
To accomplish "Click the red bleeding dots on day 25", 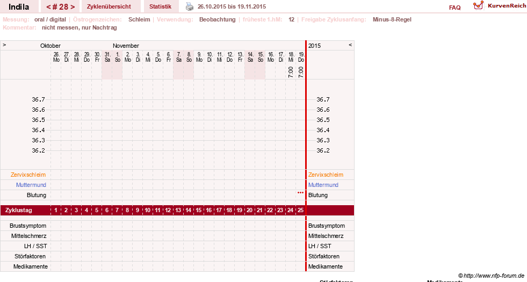I will pos(300,193).
